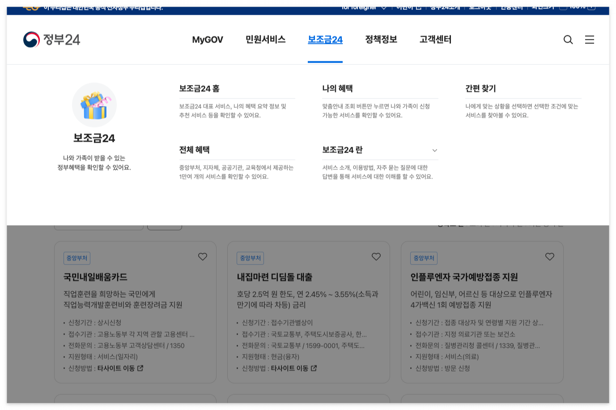Click 보조금24 홈 description text
The width and height of the screenshot is (616, 410).
(x=233, y=111)
